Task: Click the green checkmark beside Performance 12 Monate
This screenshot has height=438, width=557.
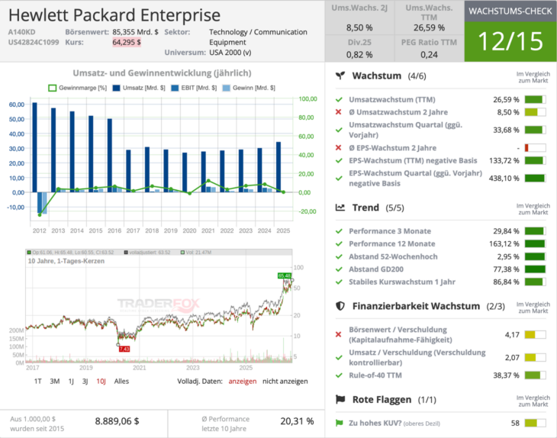Action: (x=339, y=244)
